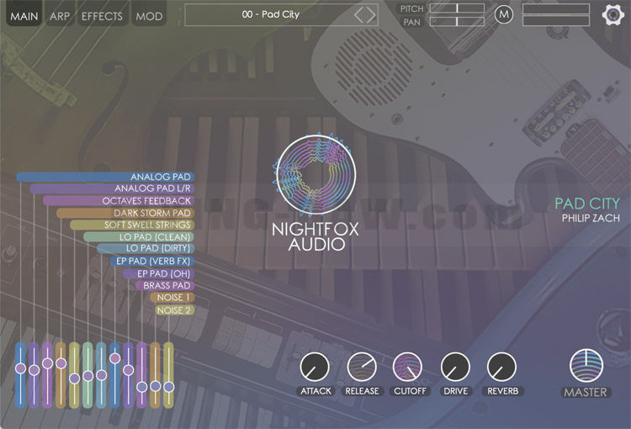Go to next preset with right arrow
The width and height of the screenshot is (631, 429).
coord(371,15)
